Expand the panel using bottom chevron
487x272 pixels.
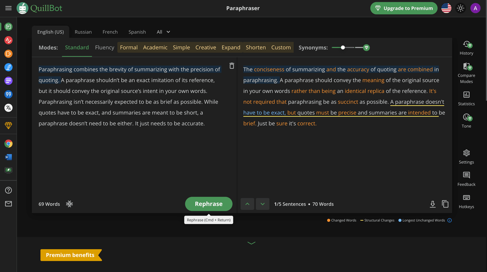(x=251, y=243)
